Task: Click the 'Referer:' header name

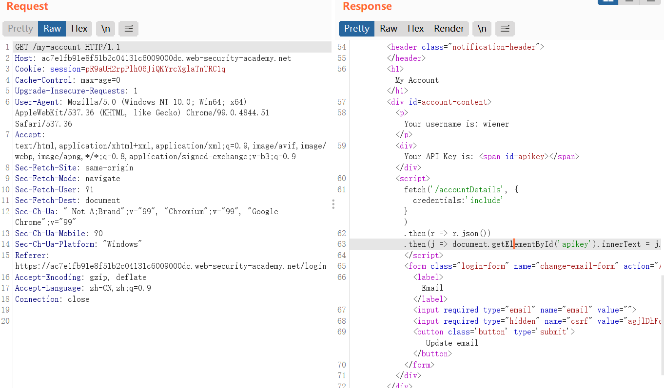Action: point(32,256)
